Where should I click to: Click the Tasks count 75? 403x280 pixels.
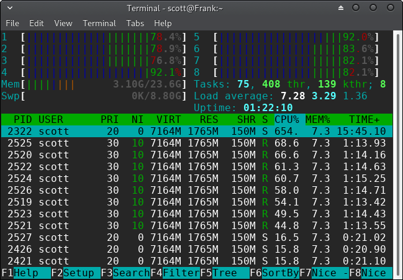point(243,84)
